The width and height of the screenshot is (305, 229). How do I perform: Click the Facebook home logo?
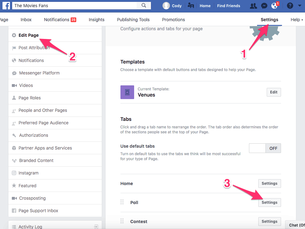tap(6, 5)
